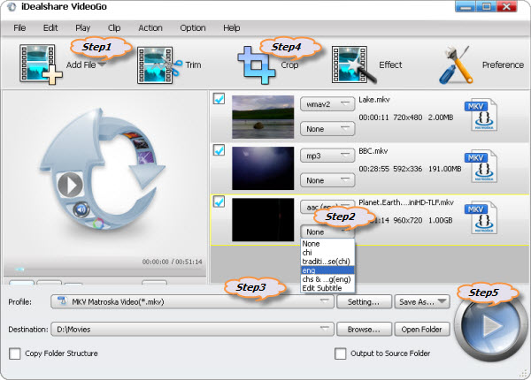Open the Option menu
The height and width of the screenshot is (380, 531).
[193, 27]
